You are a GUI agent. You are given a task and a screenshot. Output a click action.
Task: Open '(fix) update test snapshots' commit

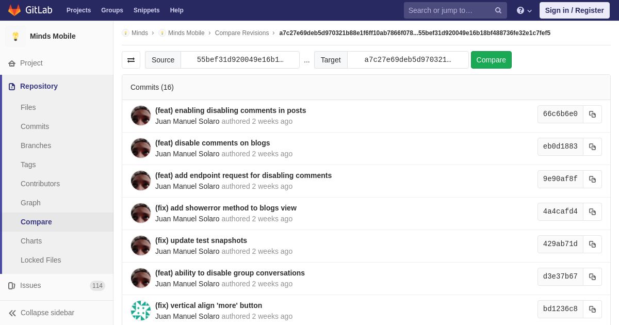point(201,240)
